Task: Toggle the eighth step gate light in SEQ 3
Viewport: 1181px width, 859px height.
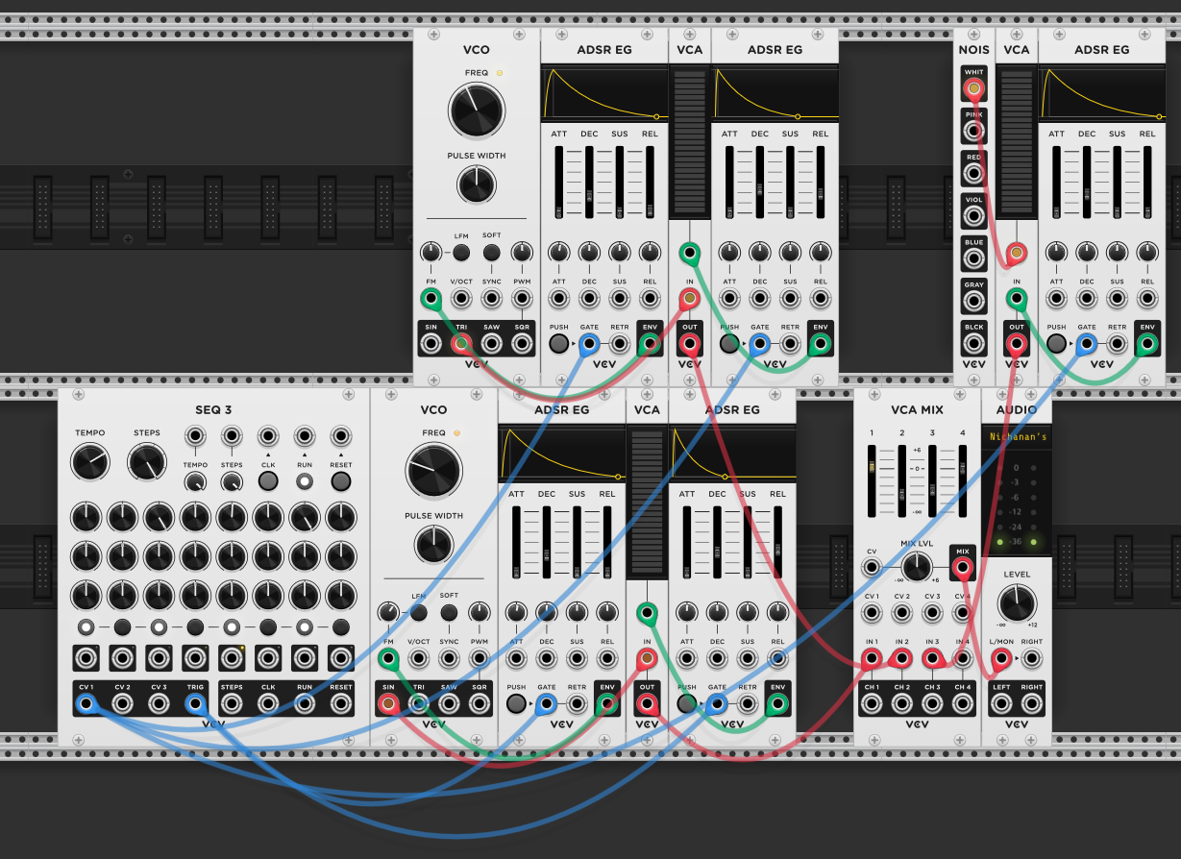Action: [x=340, y=627]
